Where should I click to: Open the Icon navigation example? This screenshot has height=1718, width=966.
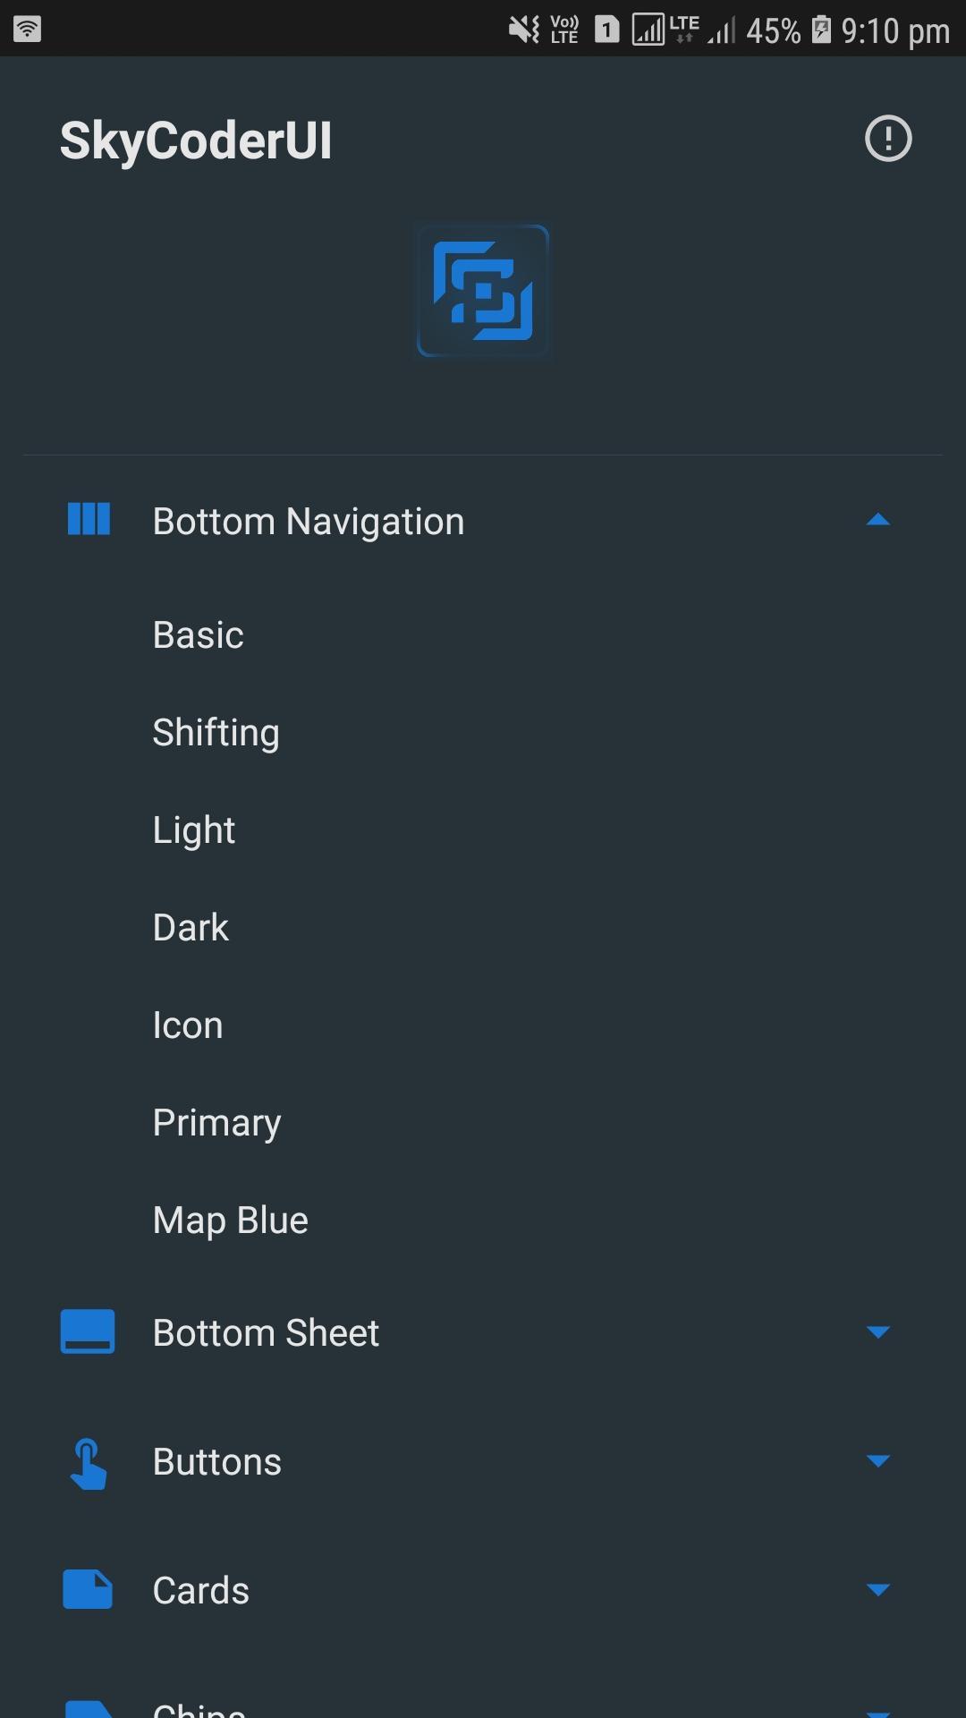[x=188, y=1025]
